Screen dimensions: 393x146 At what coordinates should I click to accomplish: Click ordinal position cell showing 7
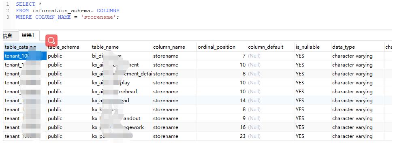click(222, 56)
